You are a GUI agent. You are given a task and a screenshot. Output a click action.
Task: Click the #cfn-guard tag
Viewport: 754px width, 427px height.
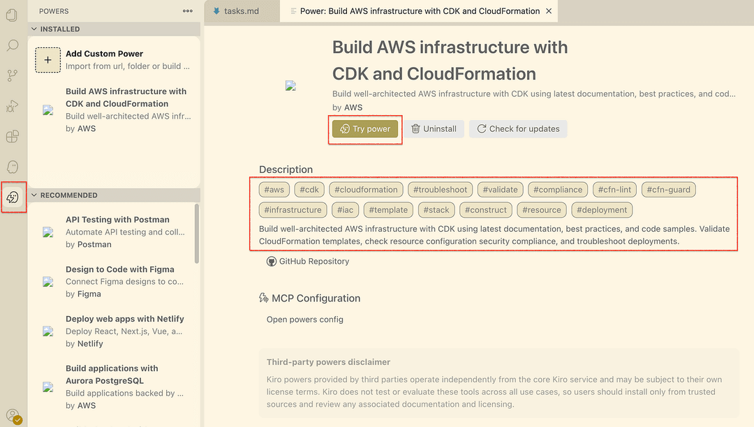pyautogui.click(x=668, y=190)
